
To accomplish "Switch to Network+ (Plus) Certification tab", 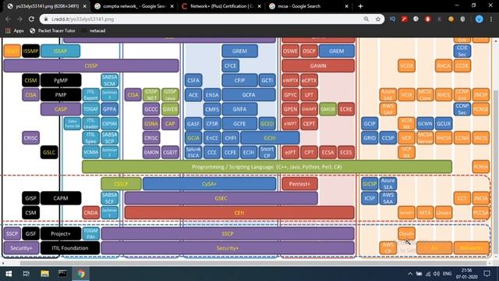I will click(221, 6).
